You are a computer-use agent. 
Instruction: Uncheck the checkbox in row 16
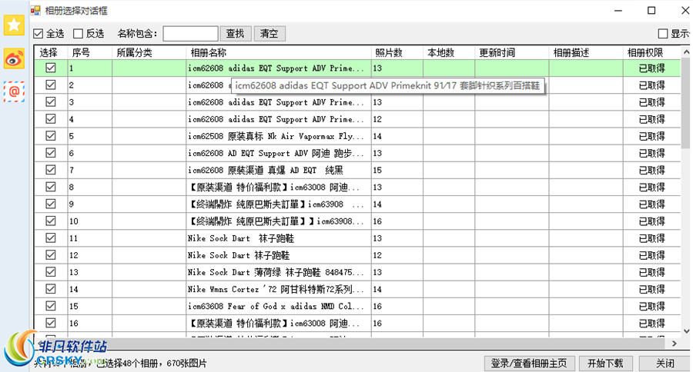[51, 323]
